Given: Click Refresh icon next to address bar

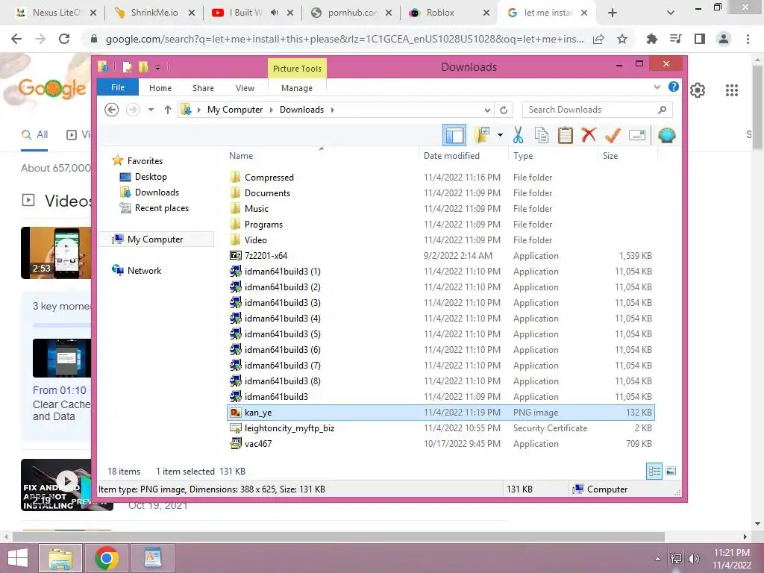Looking at the screenshot, I should [504, 110].
